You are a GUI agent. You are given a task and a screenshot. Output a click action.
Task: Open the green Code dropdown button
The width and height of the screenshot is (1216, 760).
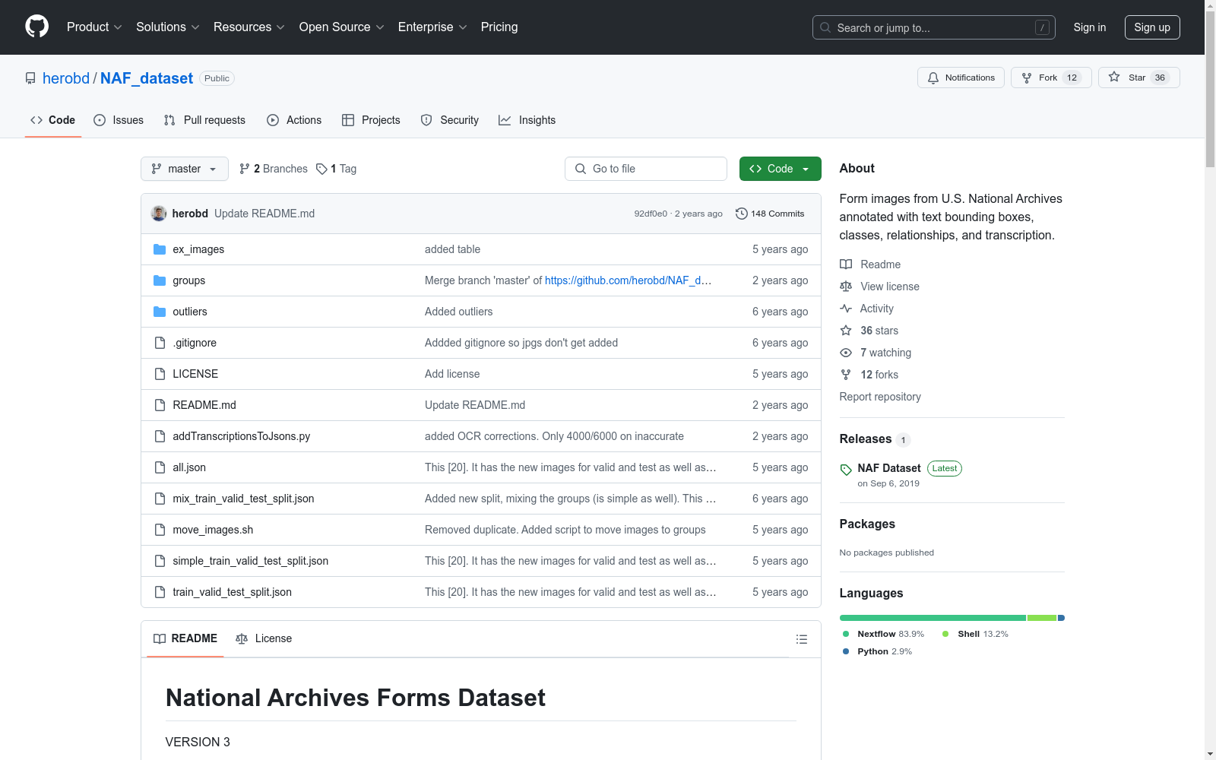click(780, 169)
